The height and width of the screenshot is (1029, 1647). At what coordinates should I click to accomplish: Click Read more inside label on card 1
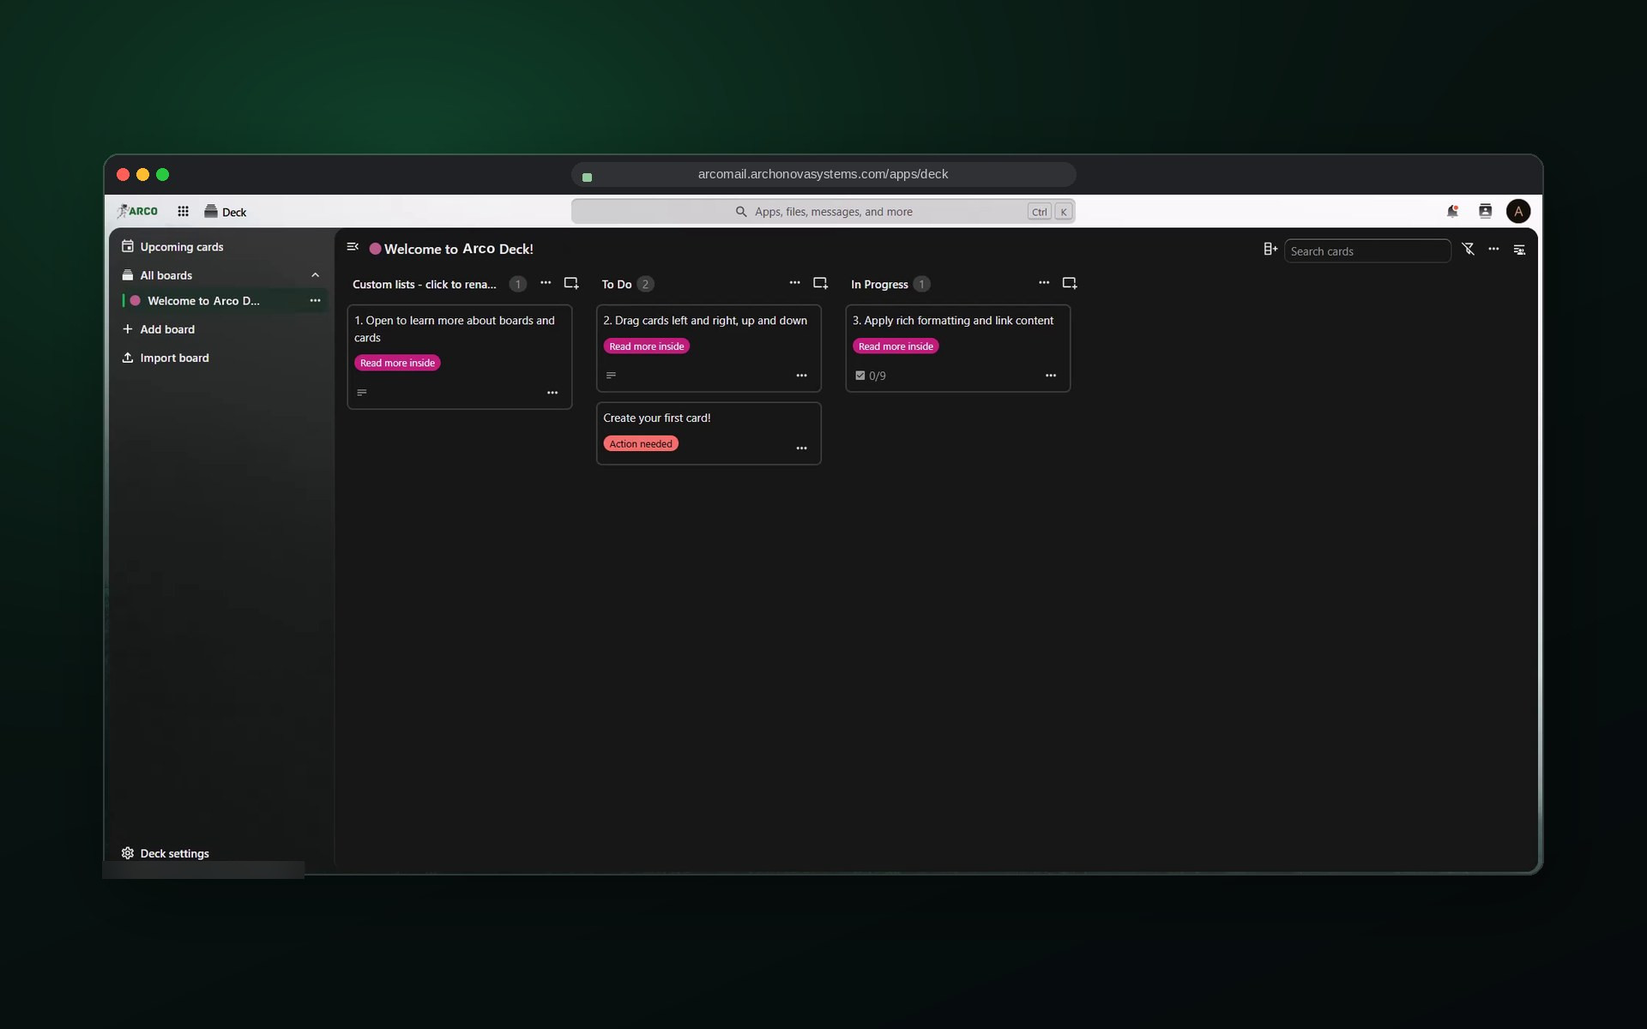click(x=397, y=363)
